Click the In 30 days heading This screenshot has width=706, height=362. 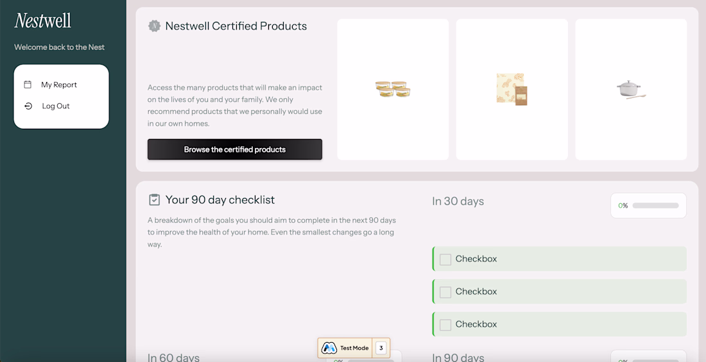coord(458,201)
